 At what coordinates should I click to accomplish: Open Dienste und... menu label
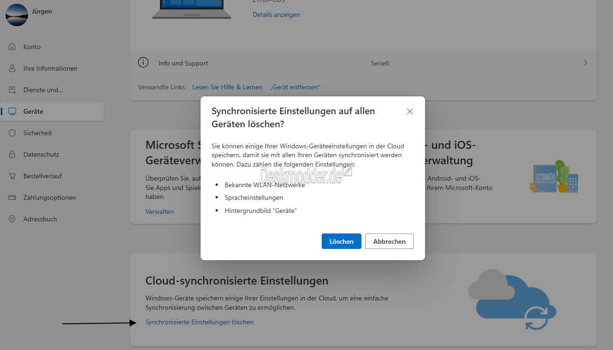[x=43, y=90]
